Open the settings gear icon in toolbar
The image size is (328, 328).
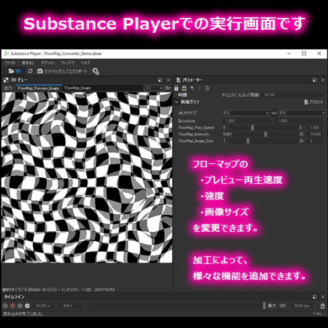(x=96, y=71)
